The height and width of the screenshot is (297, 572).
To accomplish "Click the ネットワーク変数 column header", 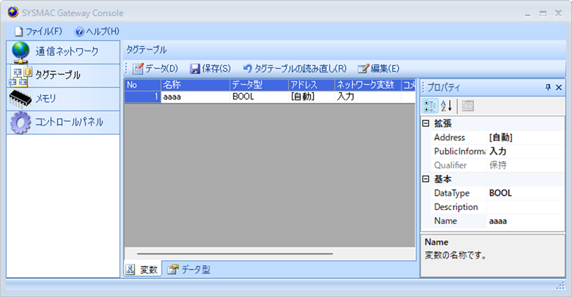I will pyautogui.click(x=367, y=85).
